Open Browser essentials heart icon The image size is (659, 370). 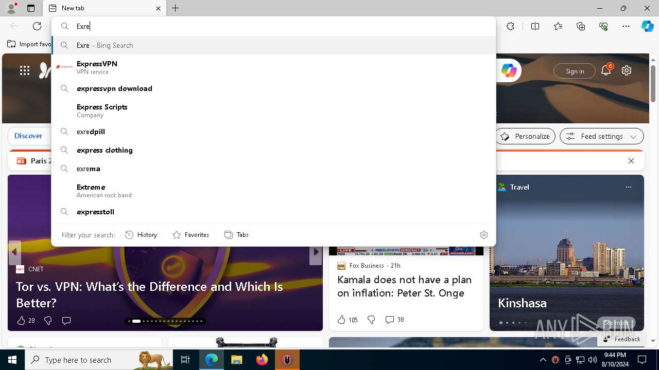(x=603, y=26)
